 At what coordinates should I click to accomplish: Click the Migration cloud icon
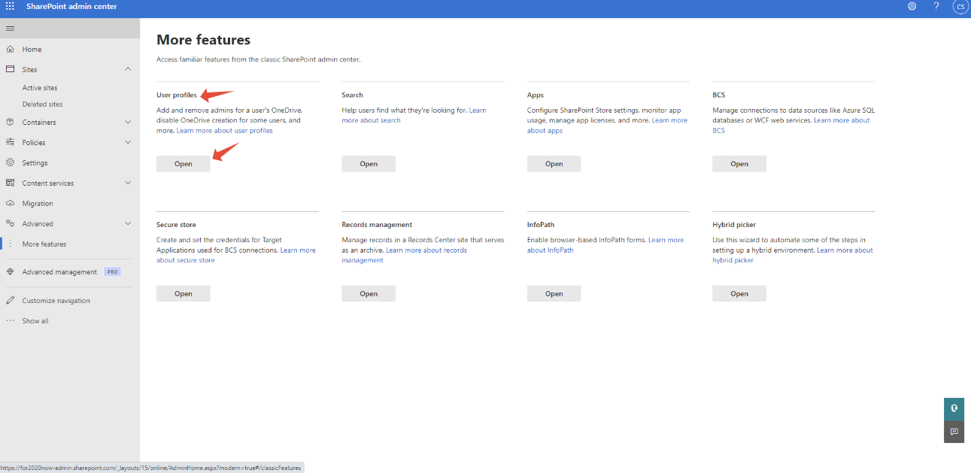(10, 203)
